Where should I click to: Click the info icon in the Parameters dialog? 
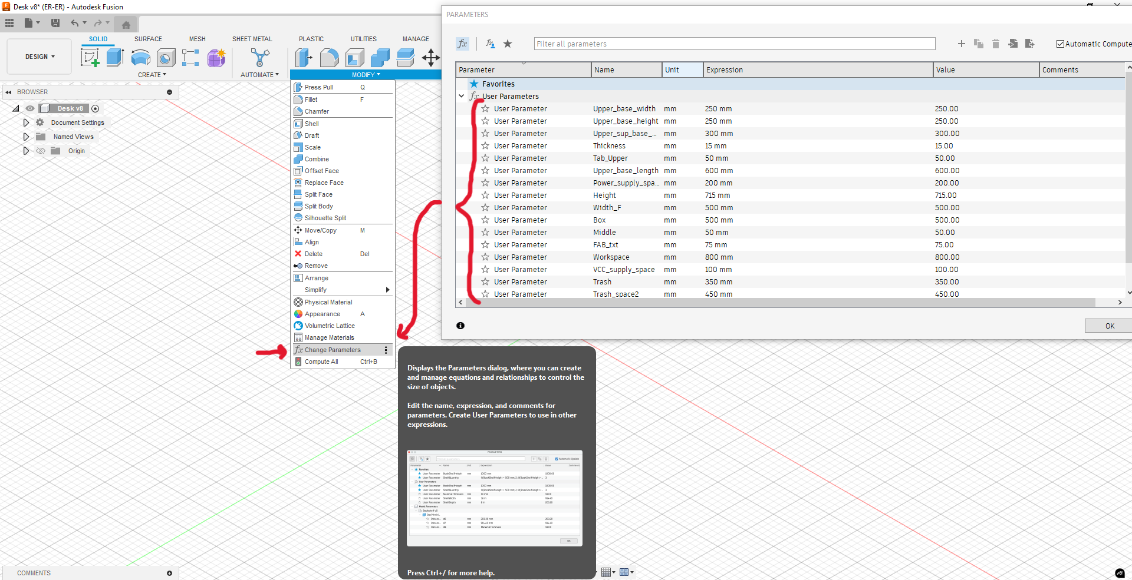tap(460, 326)
